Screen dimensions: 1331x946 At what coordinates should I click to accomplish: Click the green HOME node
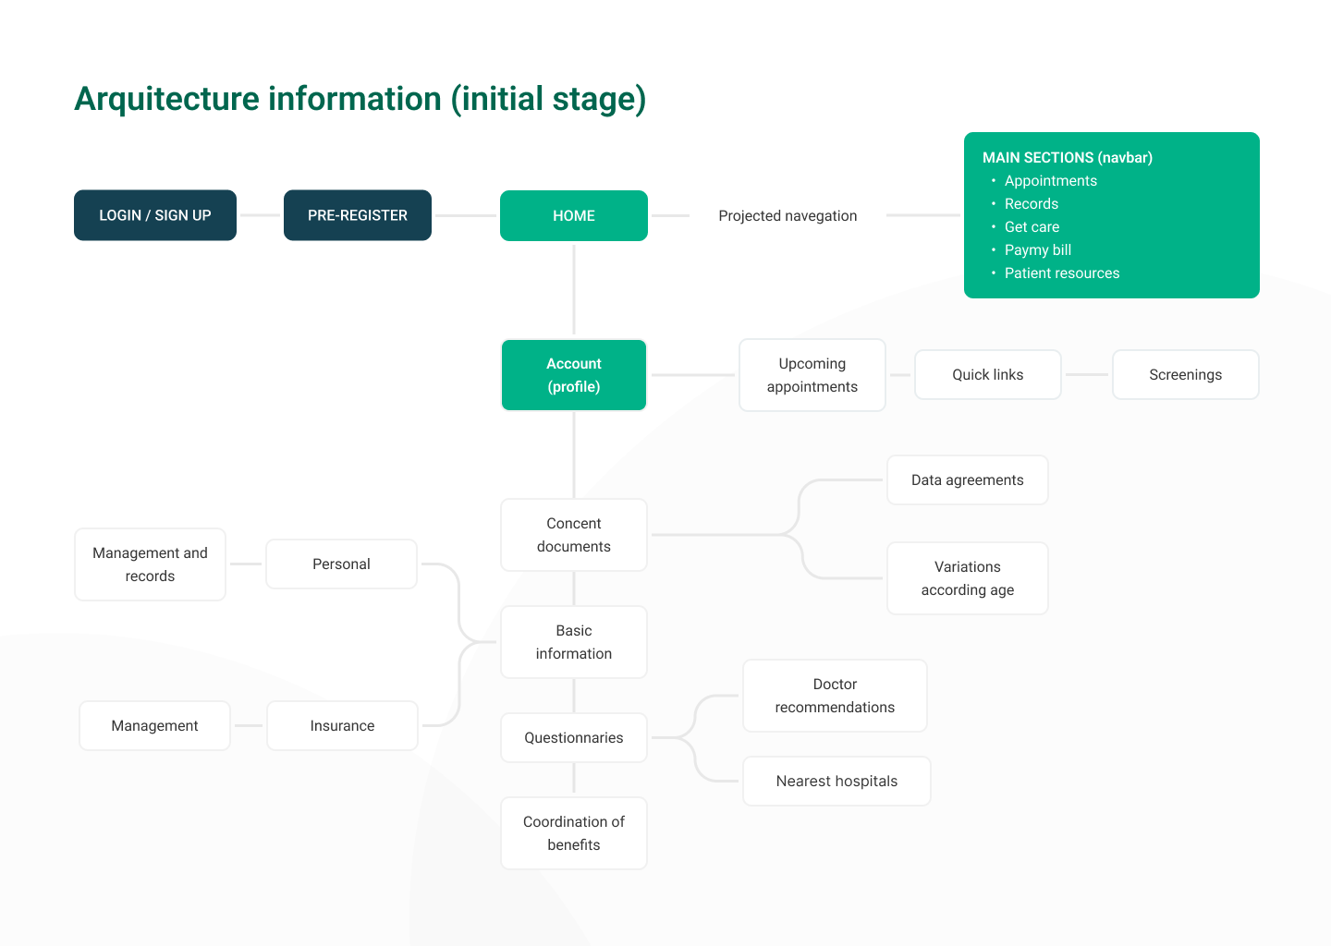pos(574,215)
